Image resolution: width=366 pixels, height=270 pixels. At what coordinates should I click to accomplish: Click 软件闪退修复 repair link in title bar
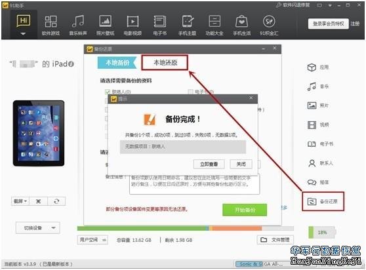(293, 5)
